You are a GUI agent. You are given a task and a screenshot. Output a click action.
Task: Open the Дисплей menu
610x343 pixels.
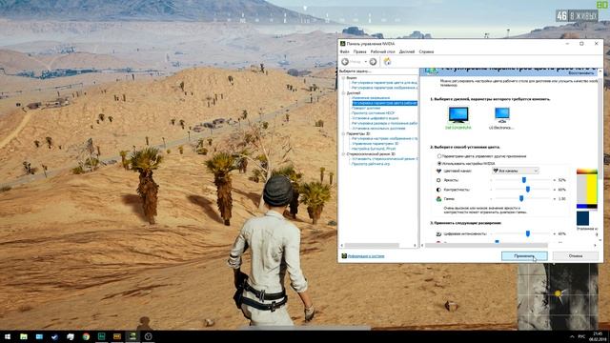pos(407,51)
